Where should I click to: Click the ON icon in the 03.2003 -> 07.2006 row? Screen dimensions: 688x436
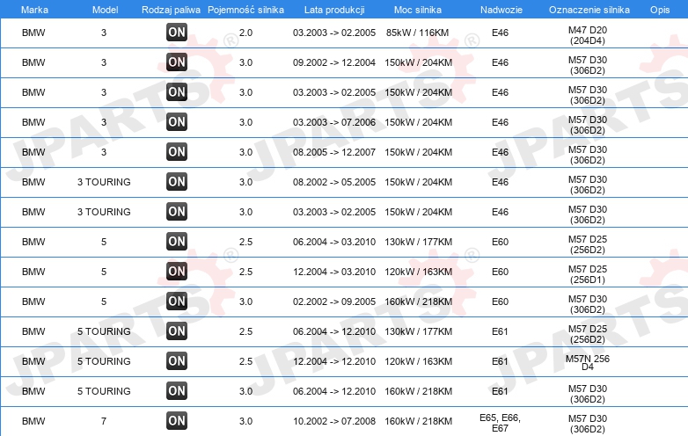[x=177, y=122]
